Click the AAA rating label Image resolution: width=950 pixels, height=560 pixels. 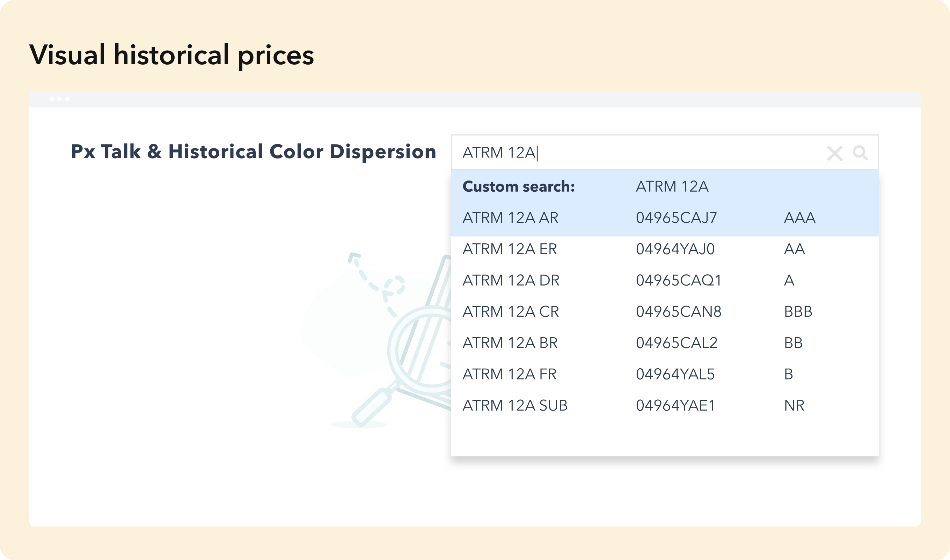point(799,218)
